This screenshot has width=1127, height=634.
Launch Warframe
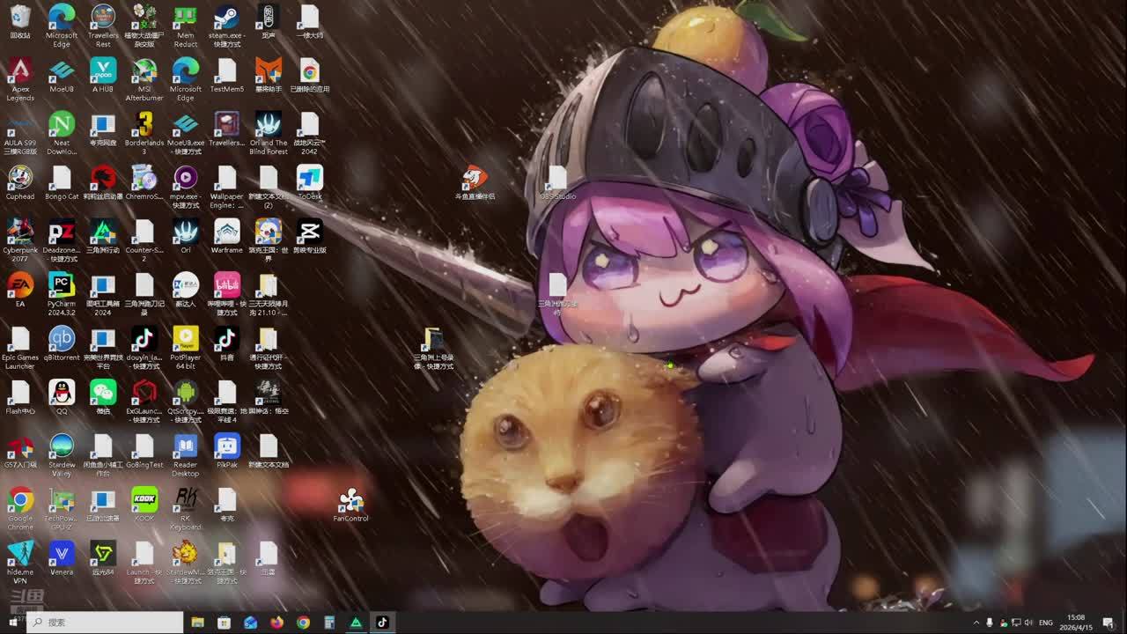point(226,232)
